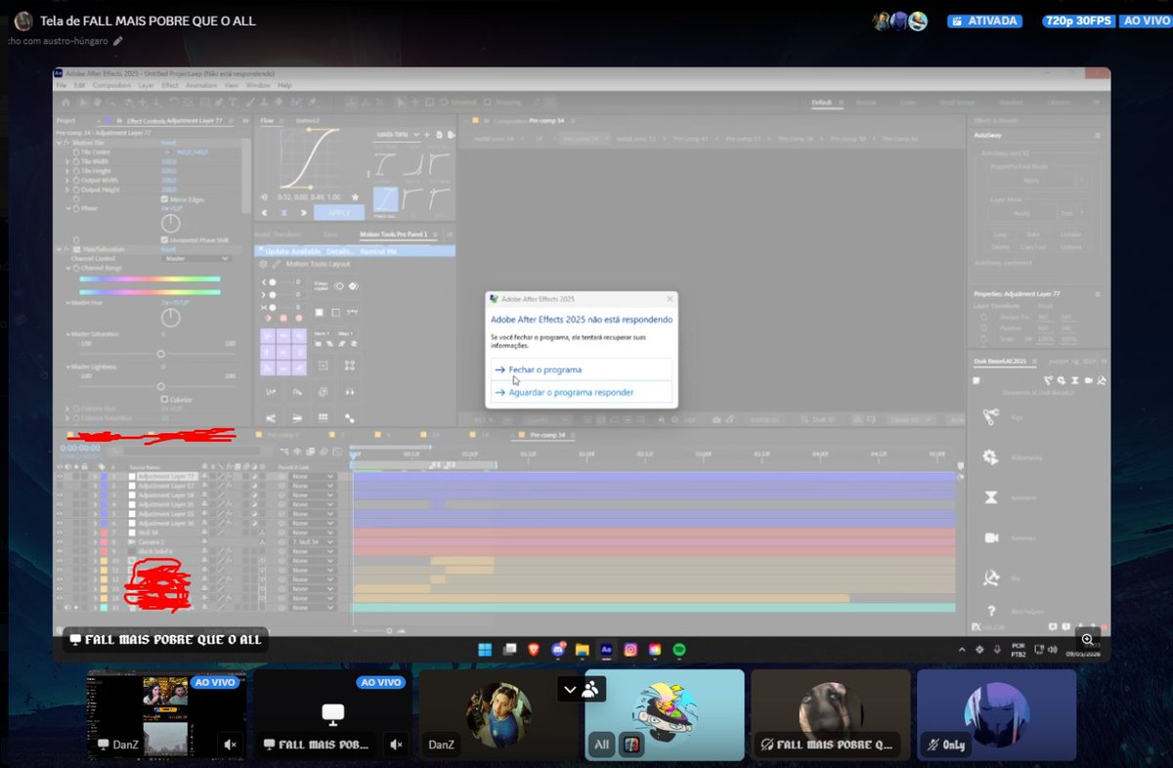Toggle visibility eye for Adjustment Layer 77
Viewport: 1173px width, 768px height.
point(60,476)
